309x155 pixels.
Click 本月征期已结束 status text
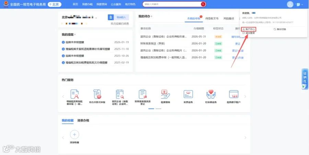(x=120, y=24)
